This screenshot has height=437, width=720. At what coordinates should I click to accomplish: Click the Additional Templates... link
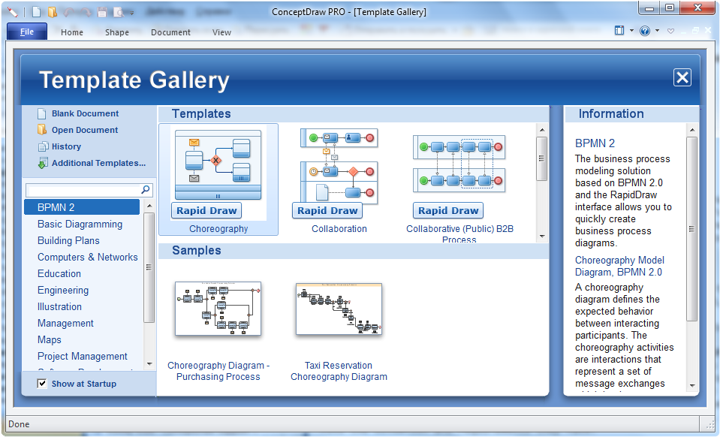[98, 163]
